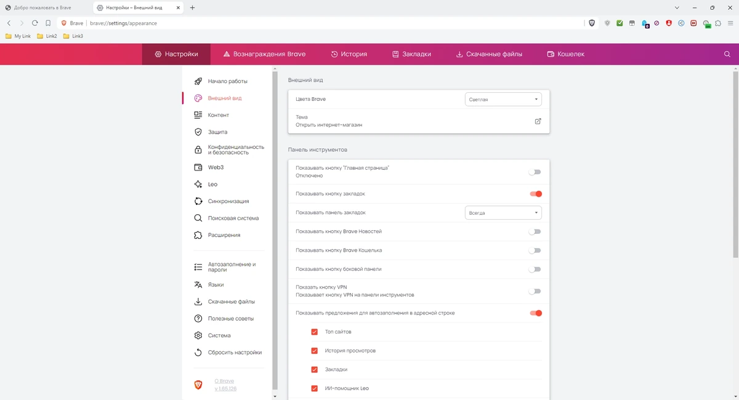Image resolution: width=739 pixels, height=400 pixels.
Task: Click the grey shield extension icon
Action: pos(607,23)
